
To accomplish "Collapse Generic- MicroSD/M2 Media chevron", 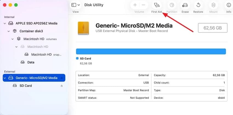I will click(x=5, y=78).
